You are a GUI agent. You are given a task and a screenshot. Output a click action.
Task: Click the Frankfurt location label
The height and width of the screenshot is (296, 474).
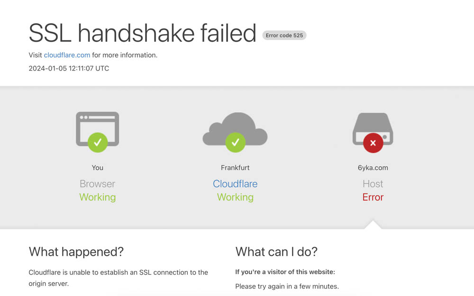click(235, 168)
